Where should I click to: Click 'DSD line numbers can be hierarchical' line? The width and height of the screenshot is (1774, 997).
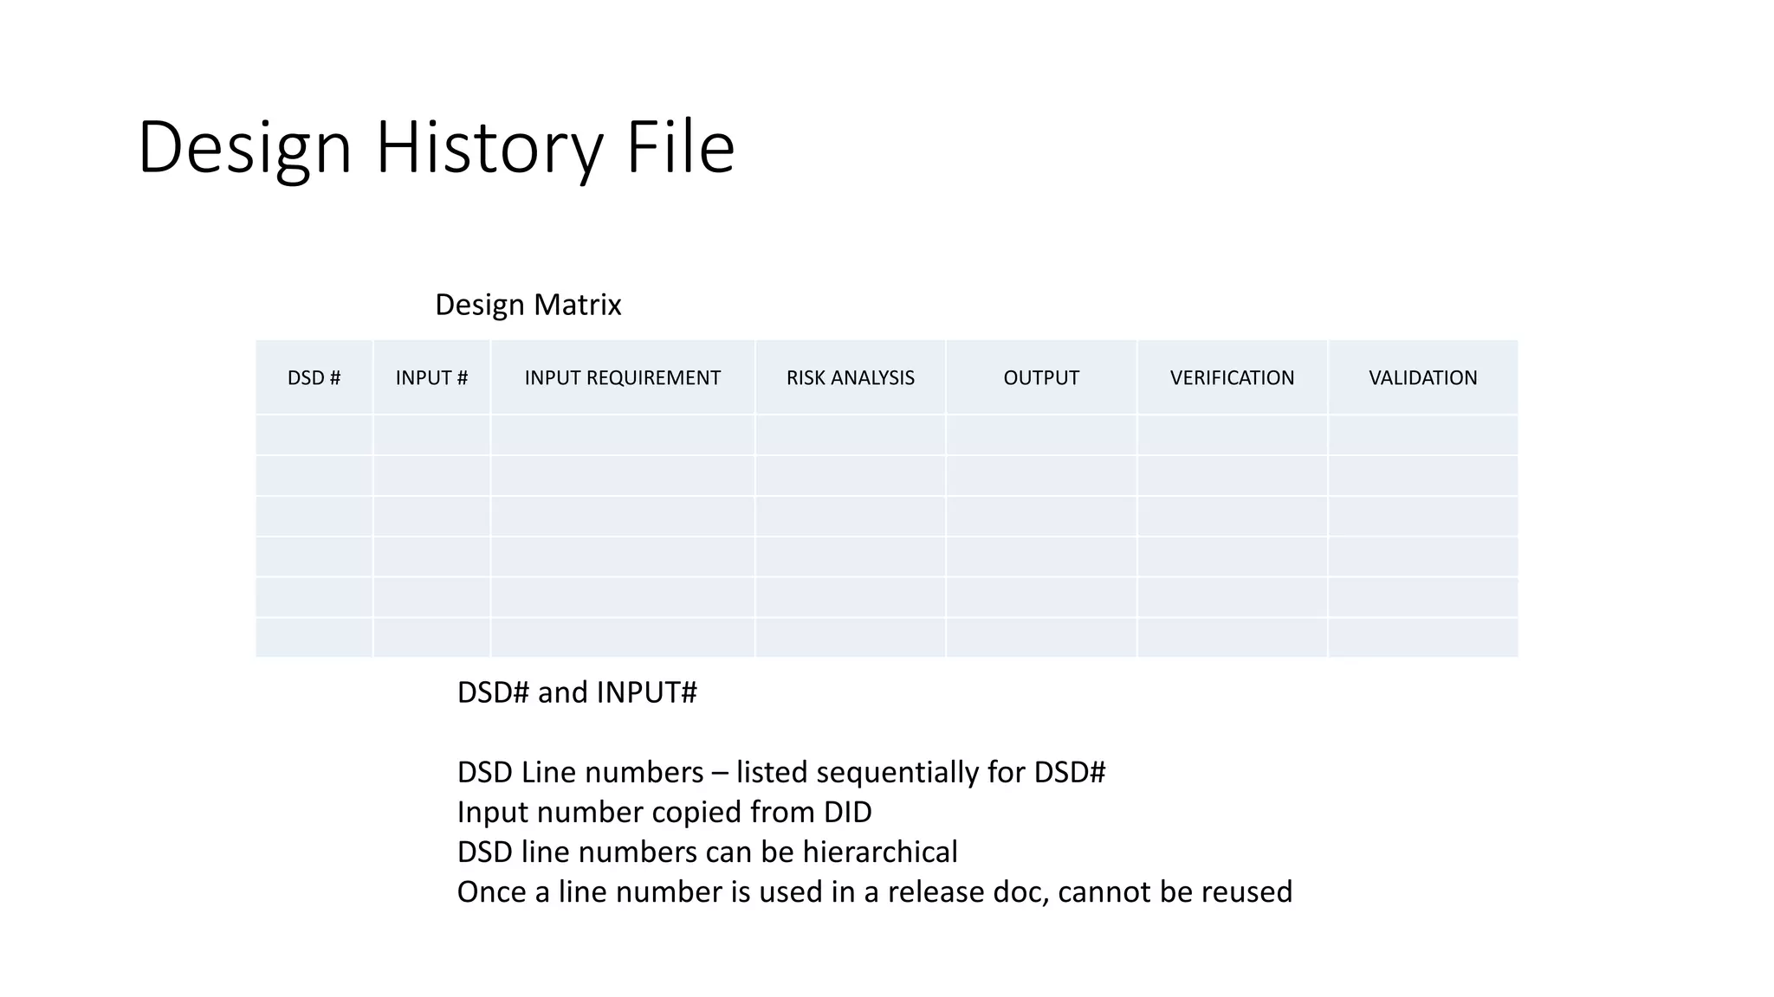pyautogui.click(x=707, y=852)
